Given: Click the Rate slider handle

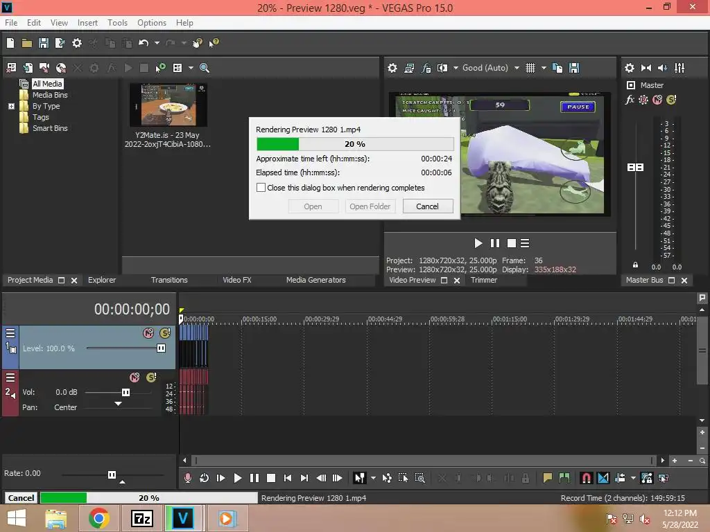Looking at the screenshot, I should click(x=112, y=475).
